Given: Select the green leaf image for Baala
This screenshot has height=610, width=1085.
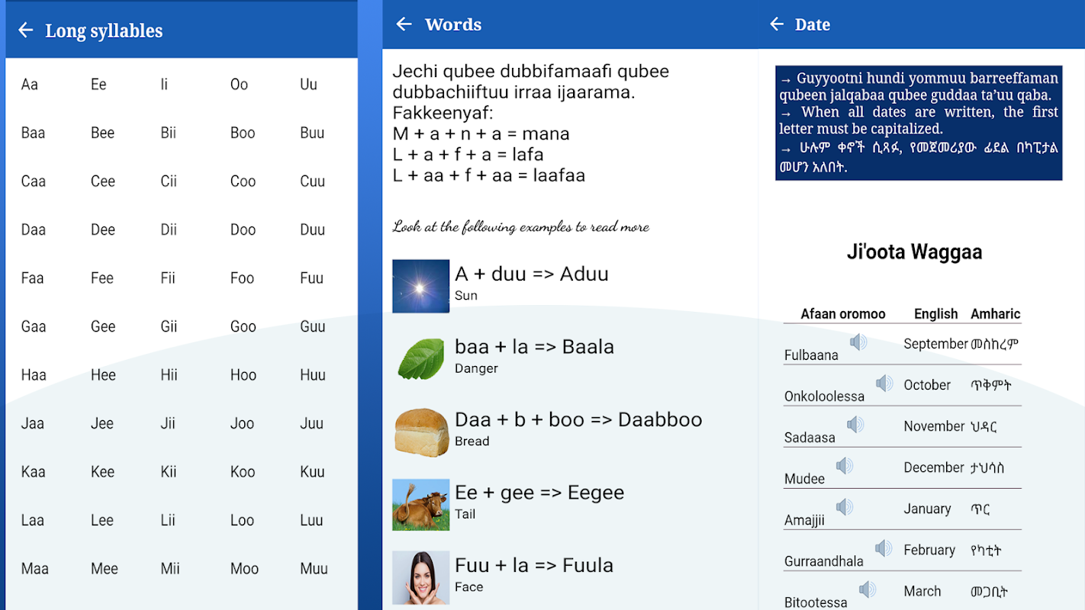Looking at the screenshot, I should [x=421, y=359].
